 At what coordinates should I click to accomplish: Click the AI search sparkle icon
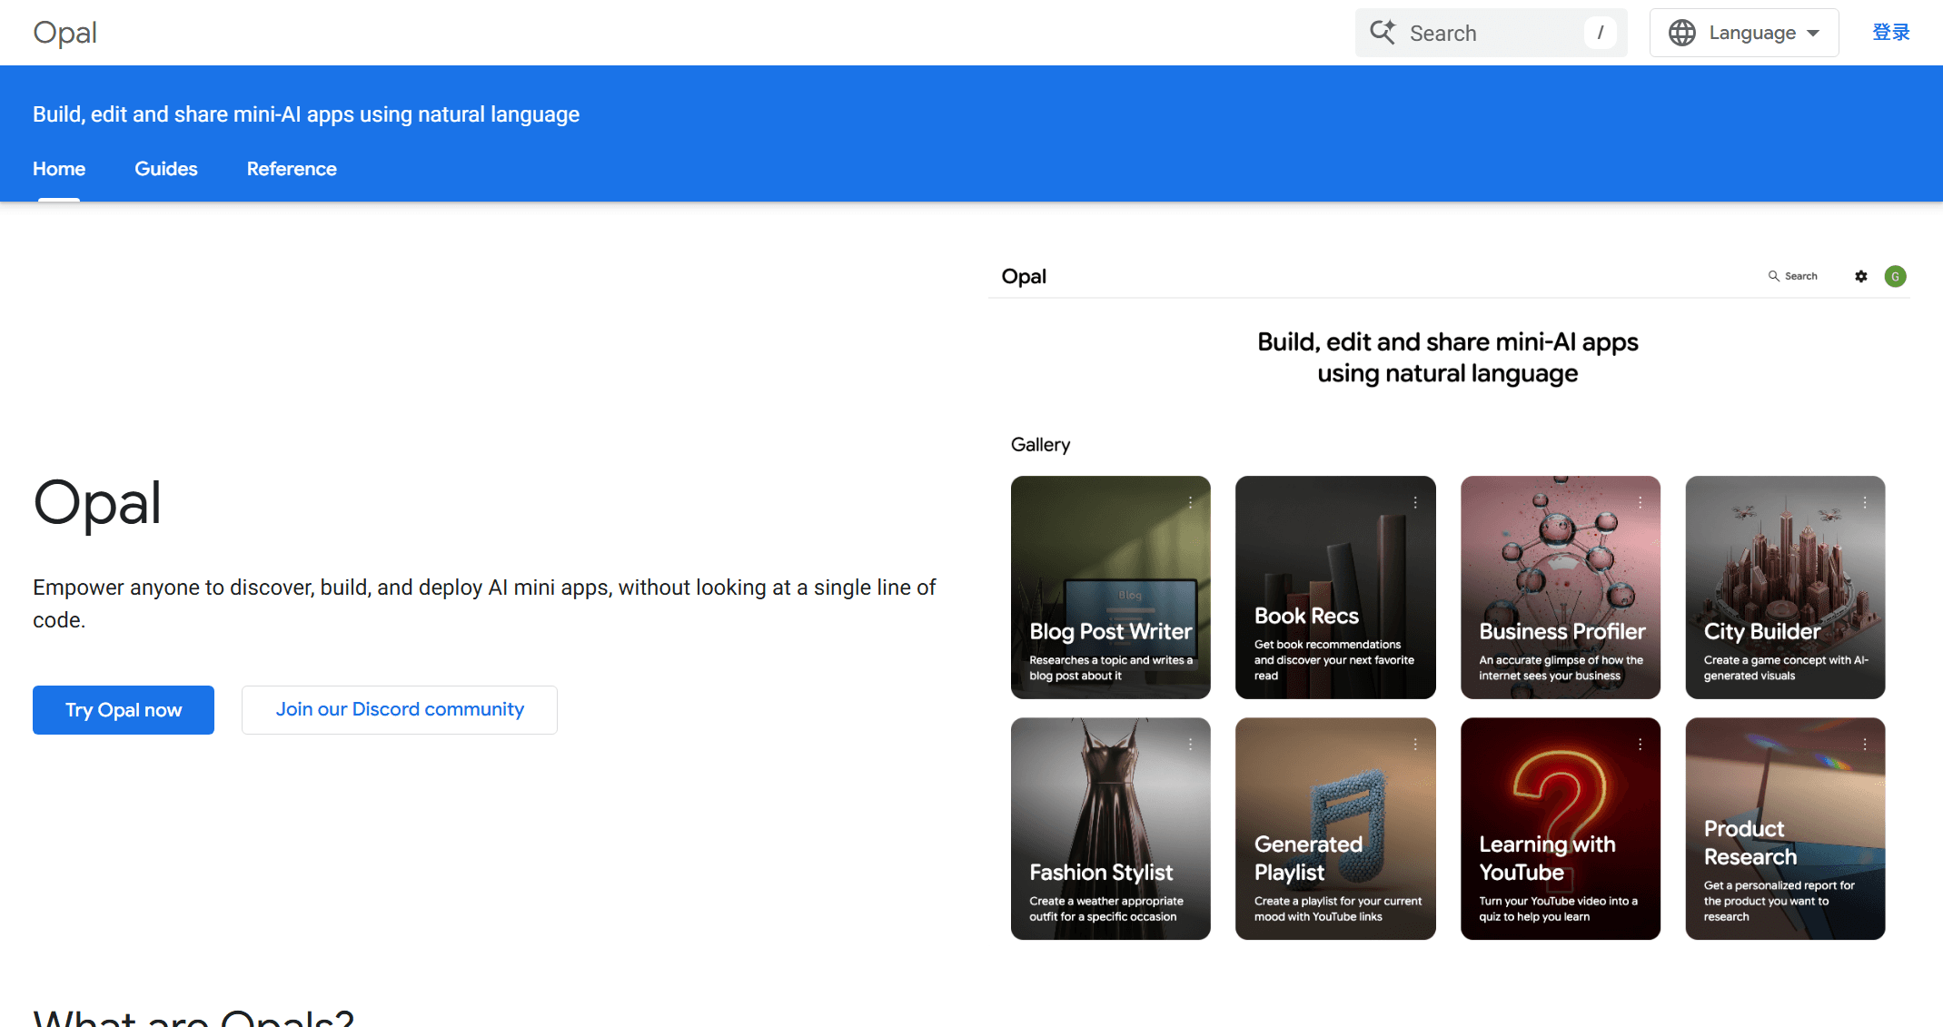[1383, 33]
